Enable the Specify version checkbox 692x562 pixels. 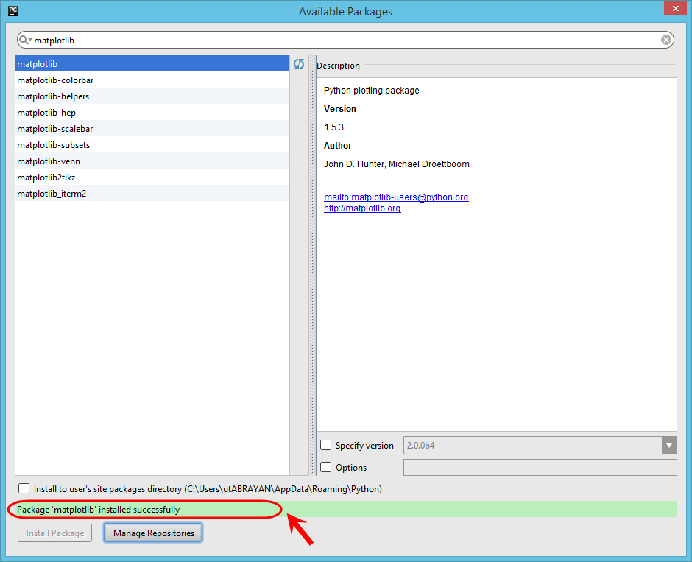point(325,445)
